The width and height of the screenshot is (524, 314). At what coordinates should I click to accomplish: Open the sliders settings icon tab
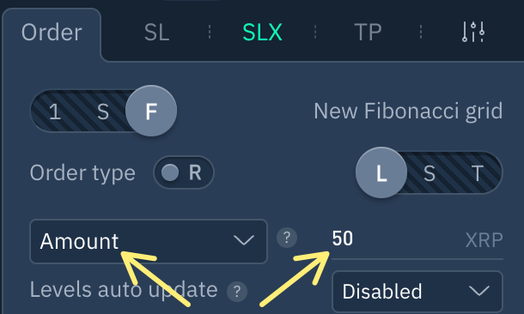(473, 32)
